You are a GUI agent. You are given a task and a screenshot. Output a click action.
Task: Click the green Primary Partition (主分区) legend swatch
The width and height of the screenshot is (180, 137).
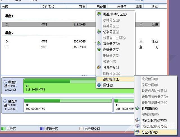coord(3,129)
